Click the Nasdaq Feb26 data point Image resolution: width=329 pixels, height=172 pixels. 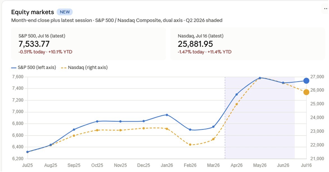[x=190, y=145]
